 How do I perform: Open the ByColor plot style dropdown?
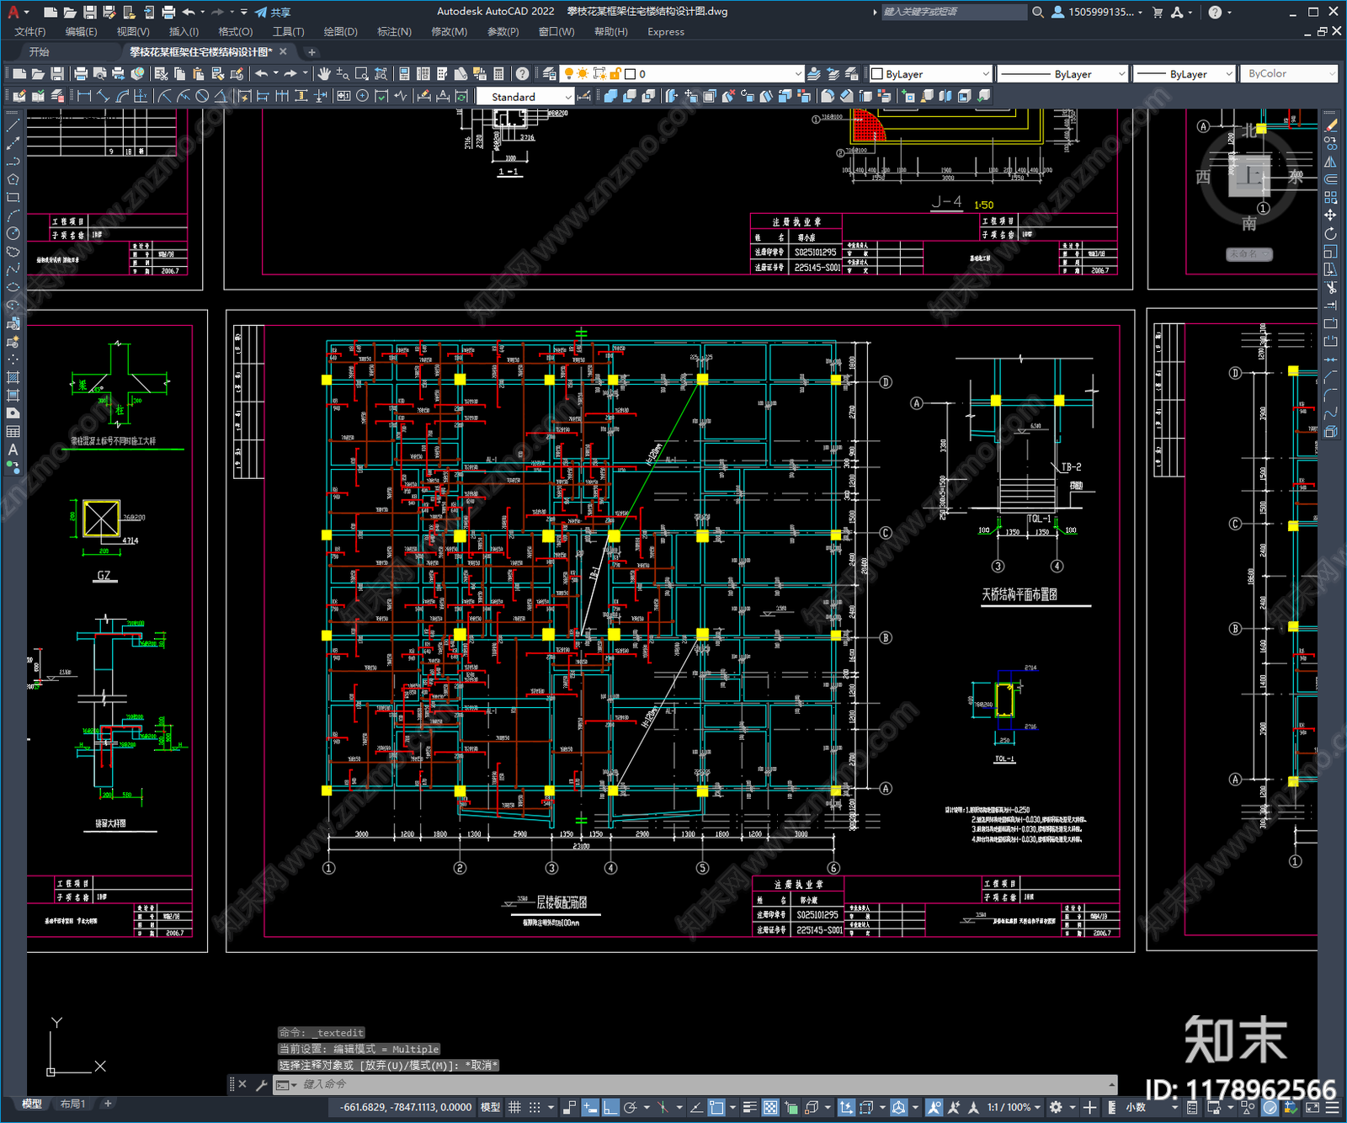coord(1288,74)
